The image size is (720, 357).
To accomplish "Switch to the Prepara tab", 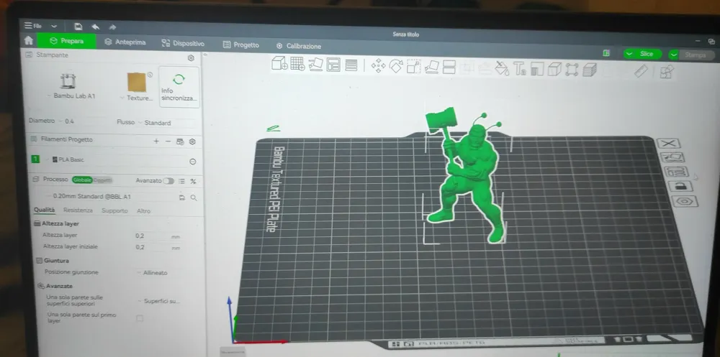I will tap(66, 41).
